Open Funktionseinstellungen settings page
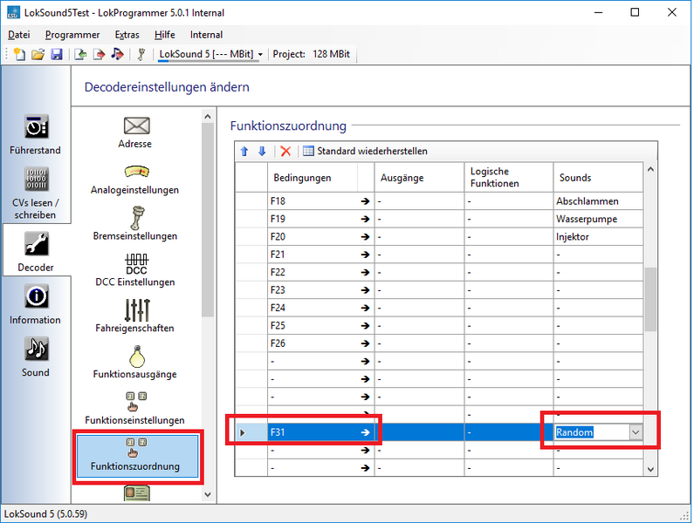 click(135, 409)
